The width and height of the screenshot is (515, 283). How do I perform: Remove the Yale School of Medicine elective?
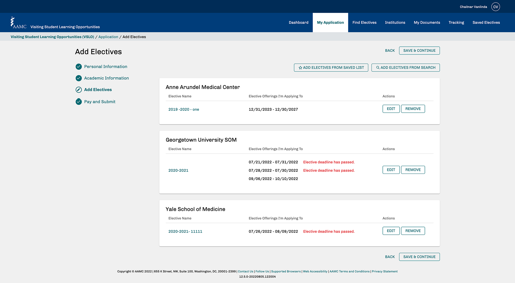413,231
